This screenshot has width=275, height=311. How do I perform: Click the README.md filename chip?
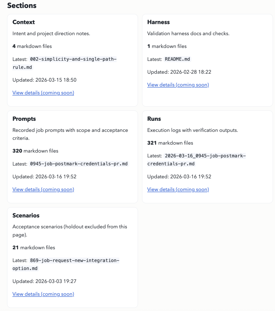[177, 59]
